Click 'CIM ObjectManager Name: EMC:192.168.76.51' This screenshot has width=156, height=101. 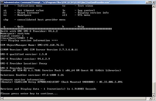[32, 45]
